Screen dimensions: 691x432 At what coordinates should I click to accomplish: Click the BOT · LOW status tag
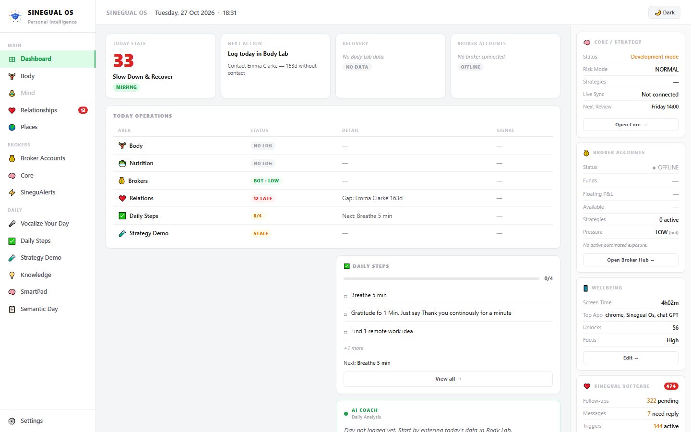[266, 181]
